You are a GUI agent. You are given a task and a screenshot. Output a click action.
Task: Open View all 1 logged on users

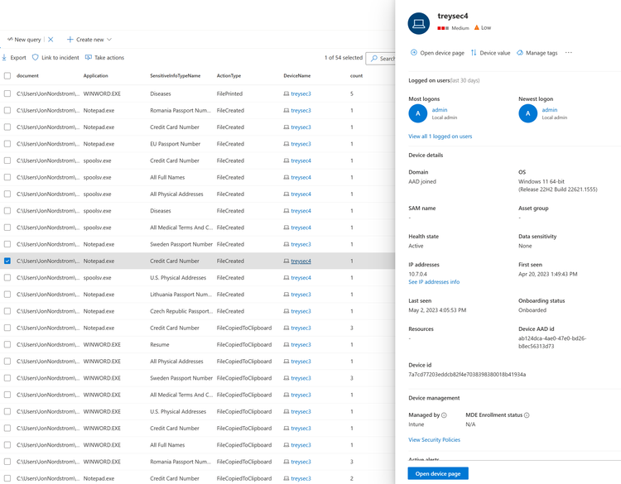(x=440, y=137)
